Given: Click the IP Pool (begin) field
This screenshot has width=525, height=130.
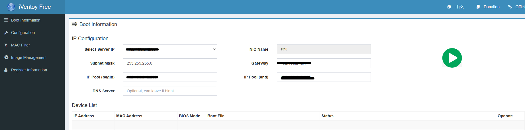Looking at the screenshot, I should click(170, 77).
